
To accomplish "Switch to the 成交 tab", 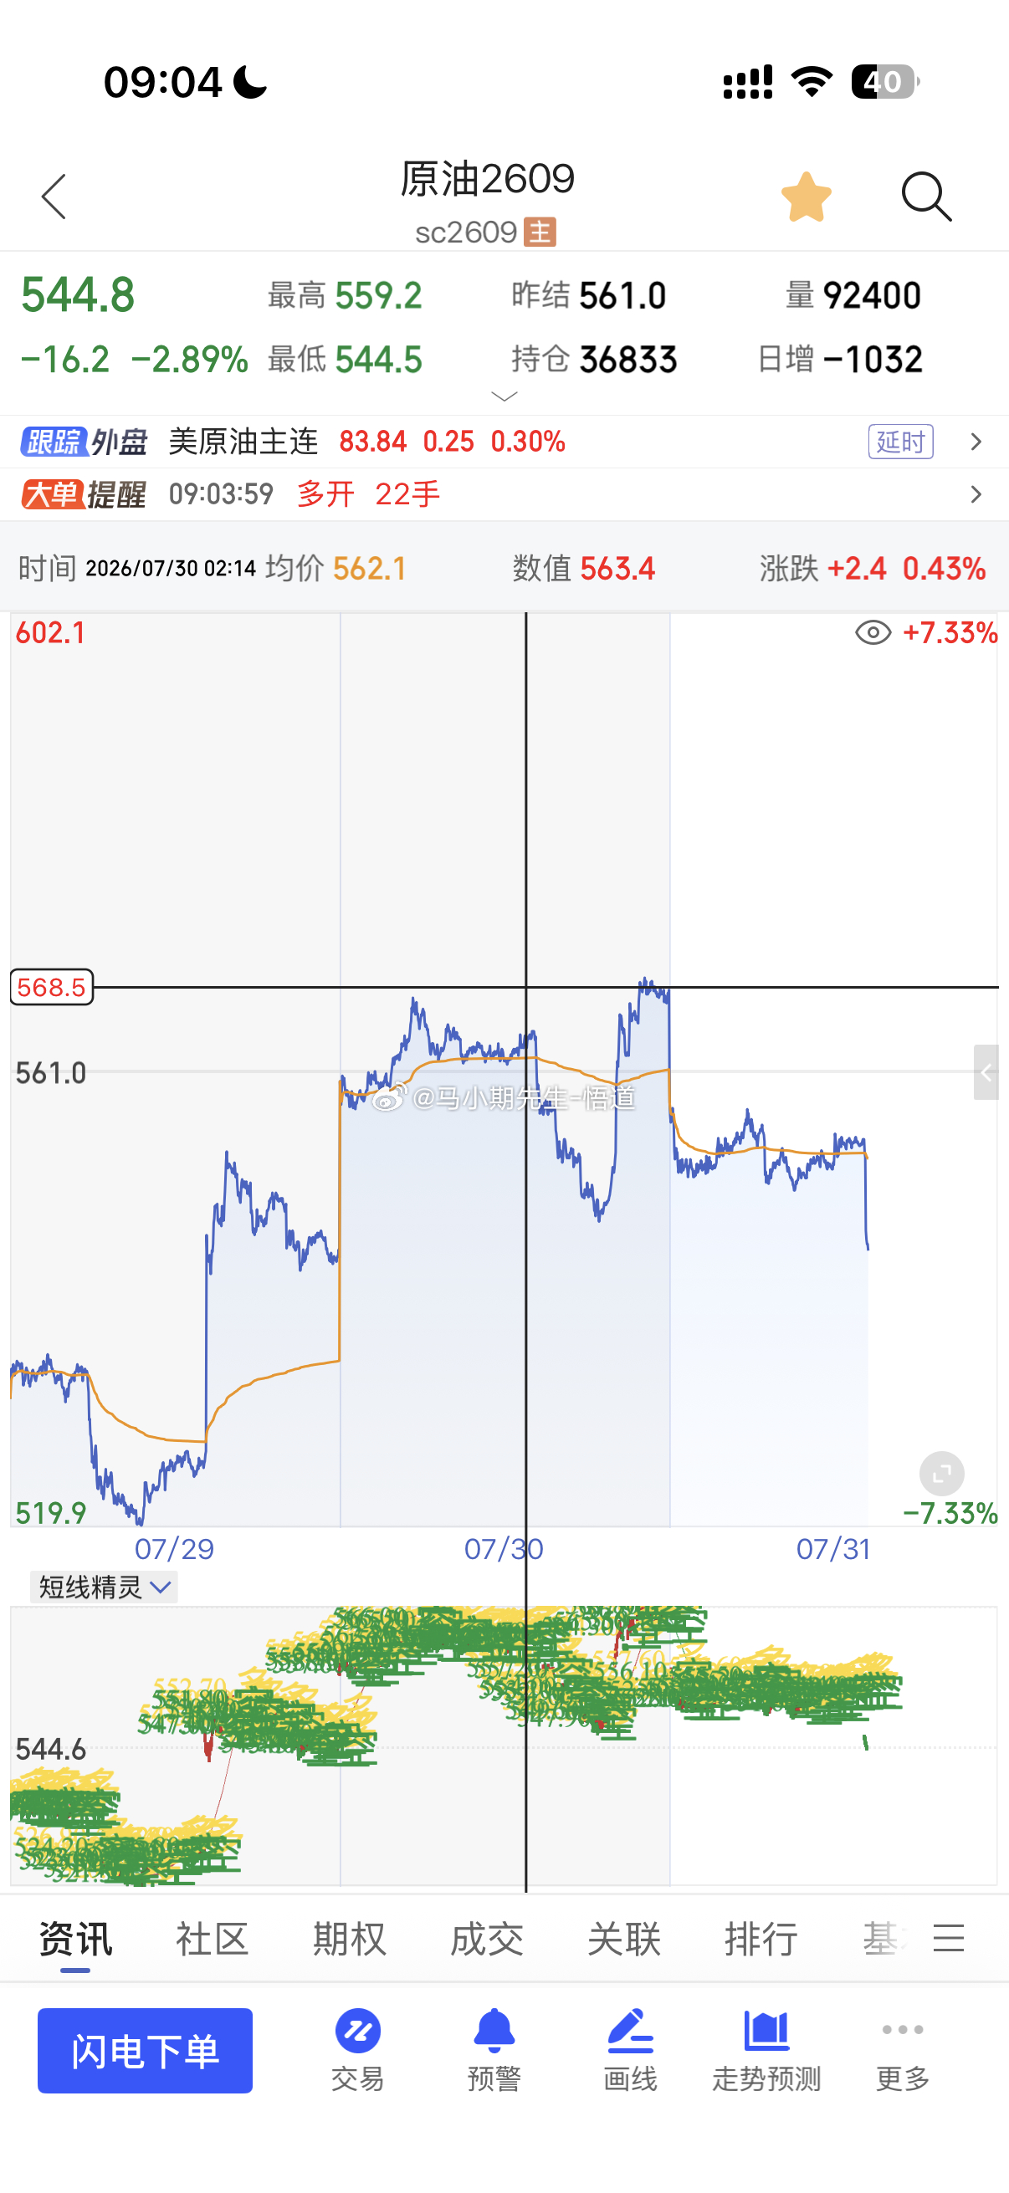I will tap(486, 1939).
